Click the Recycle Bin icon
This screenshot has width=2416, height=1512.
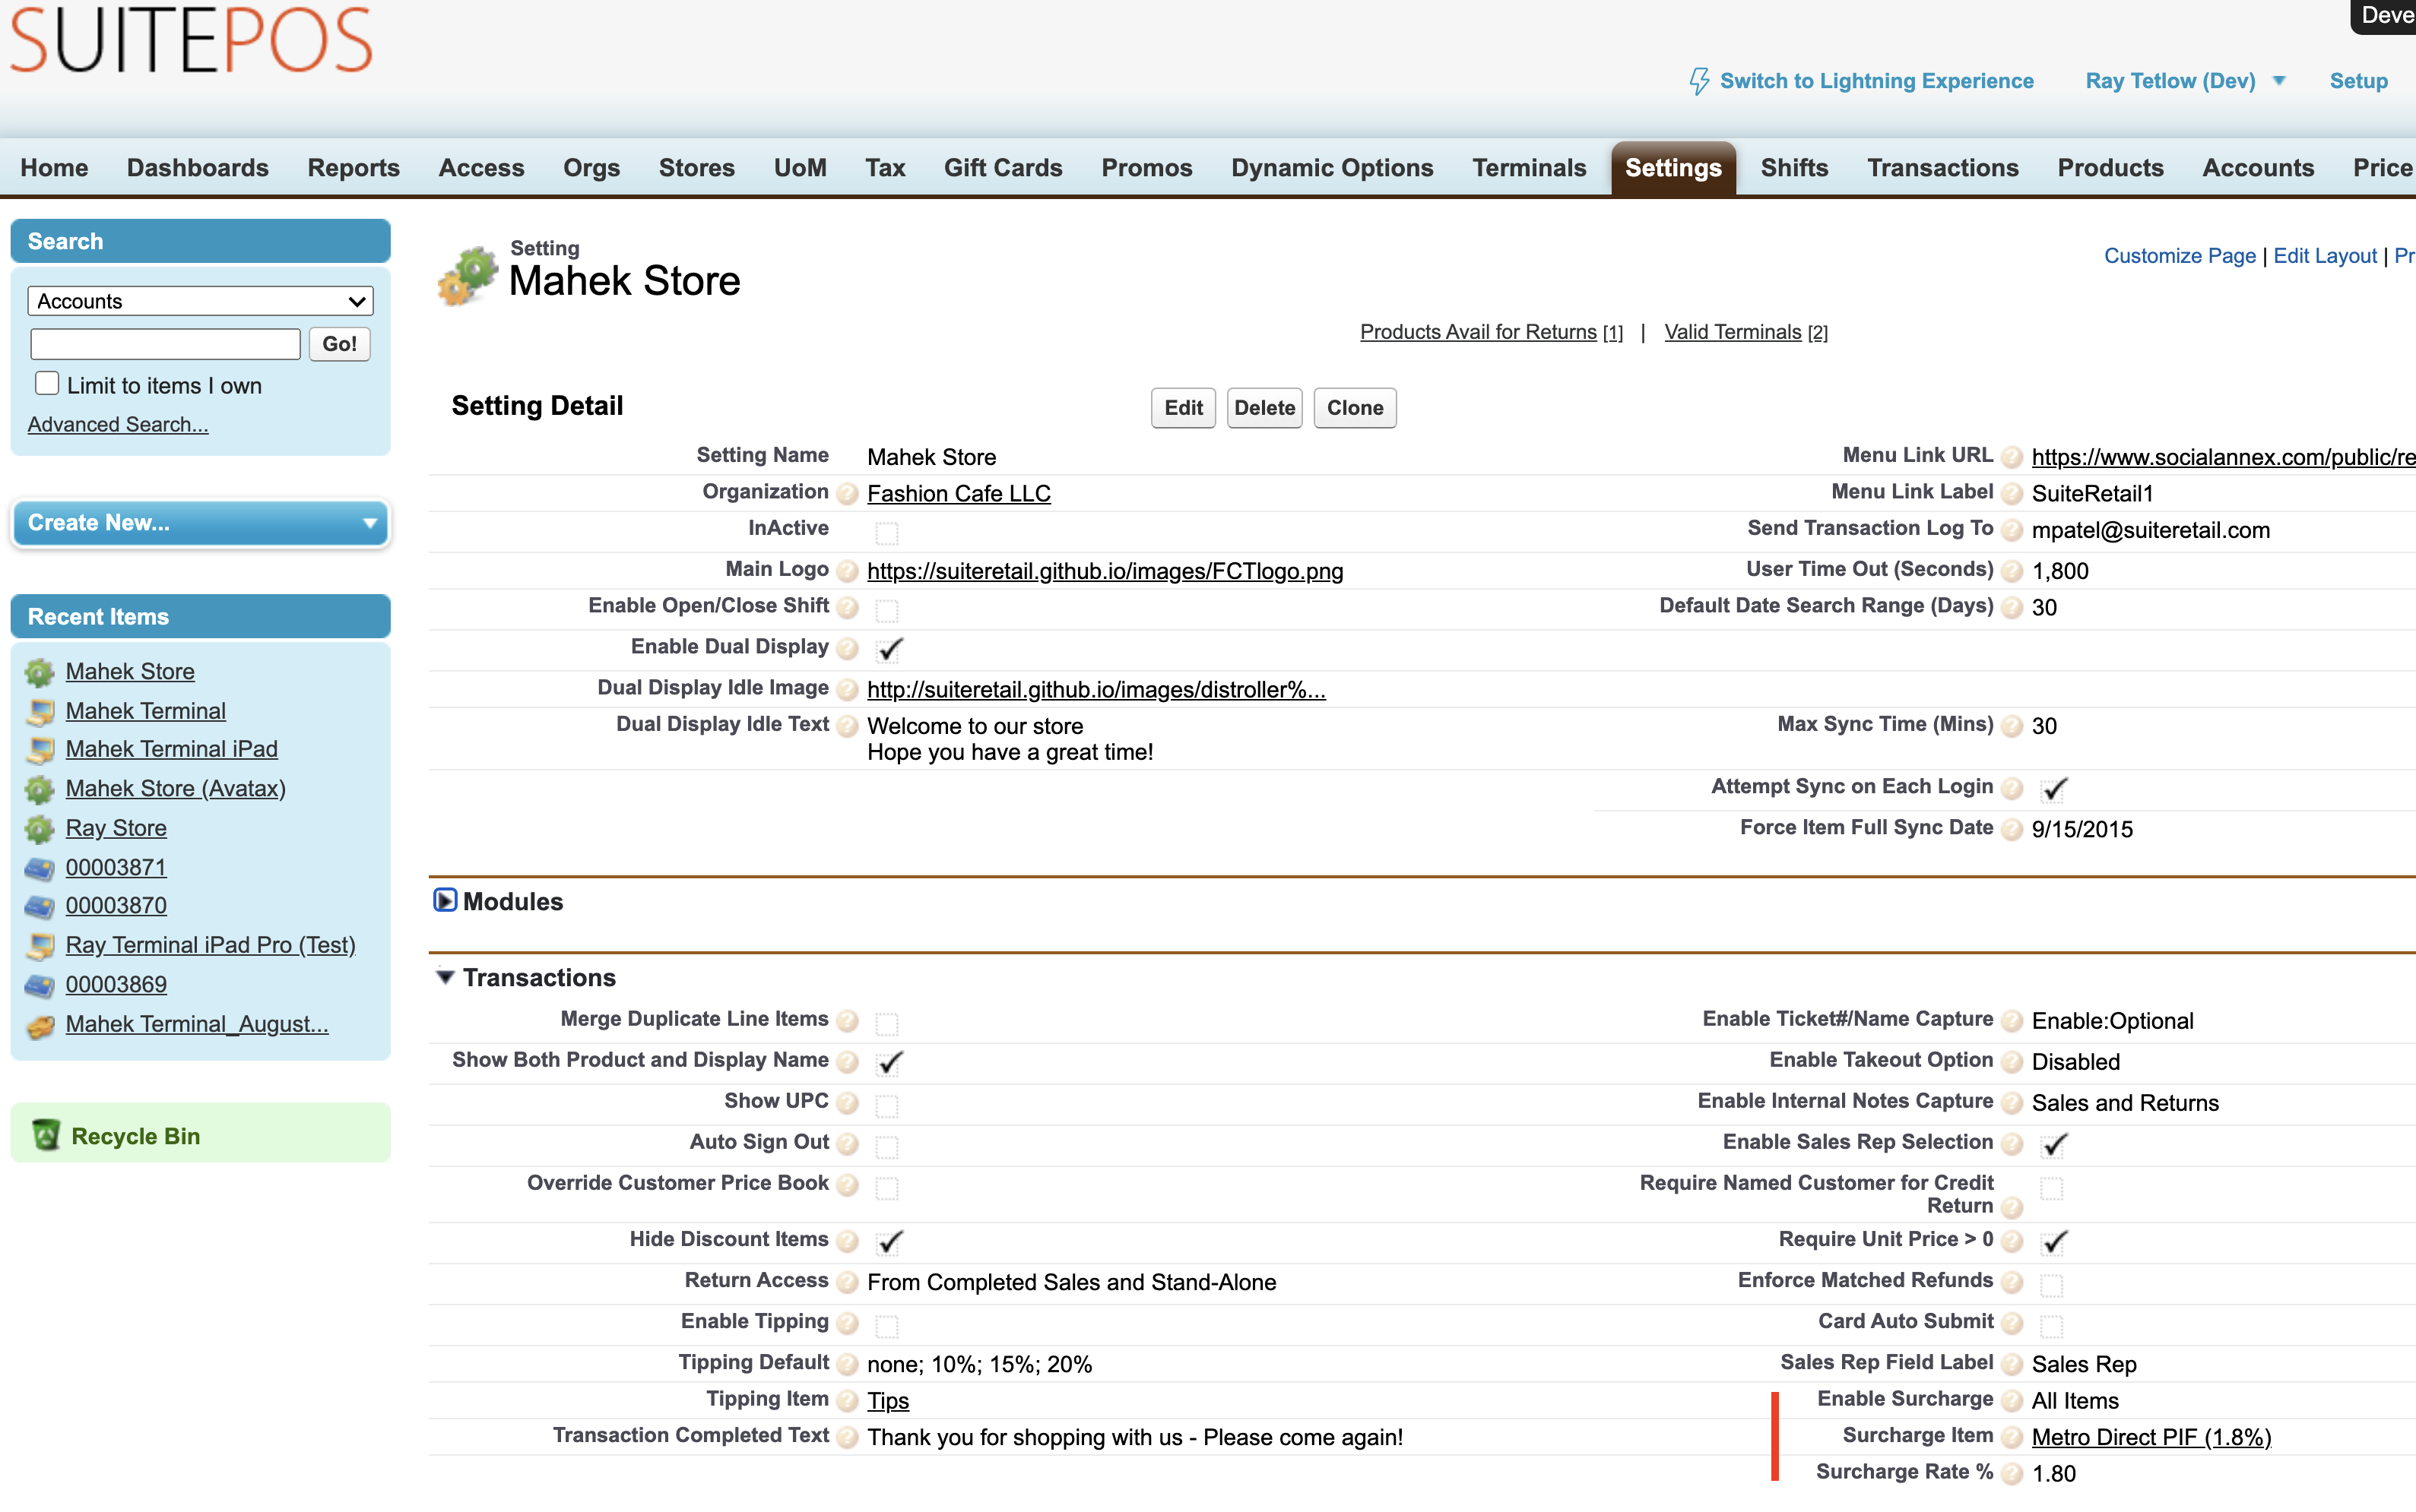(x=46, y=1135)
